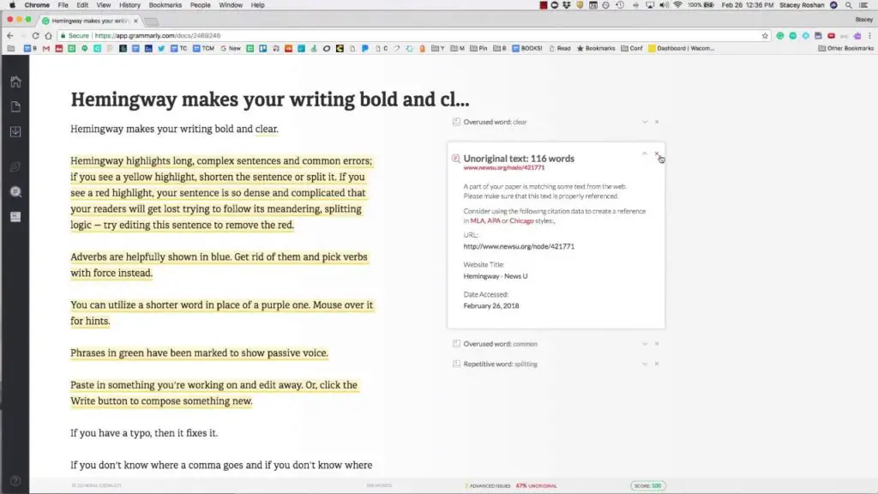Open the History menu
This screenshot has height=494, width=878.
click(129, 5)
